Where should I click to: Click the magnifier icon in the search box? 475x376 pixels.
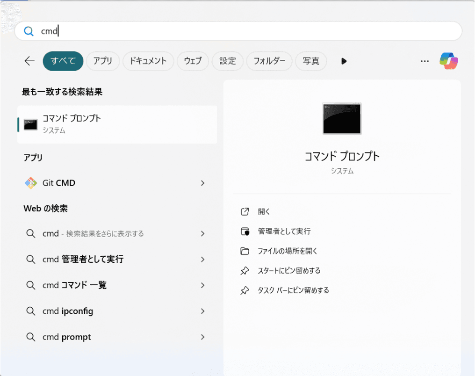click(29, 31)
